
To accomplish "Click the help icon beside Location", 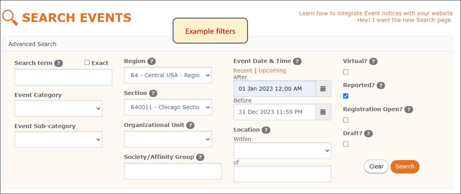I will click(x=266, y=130).
